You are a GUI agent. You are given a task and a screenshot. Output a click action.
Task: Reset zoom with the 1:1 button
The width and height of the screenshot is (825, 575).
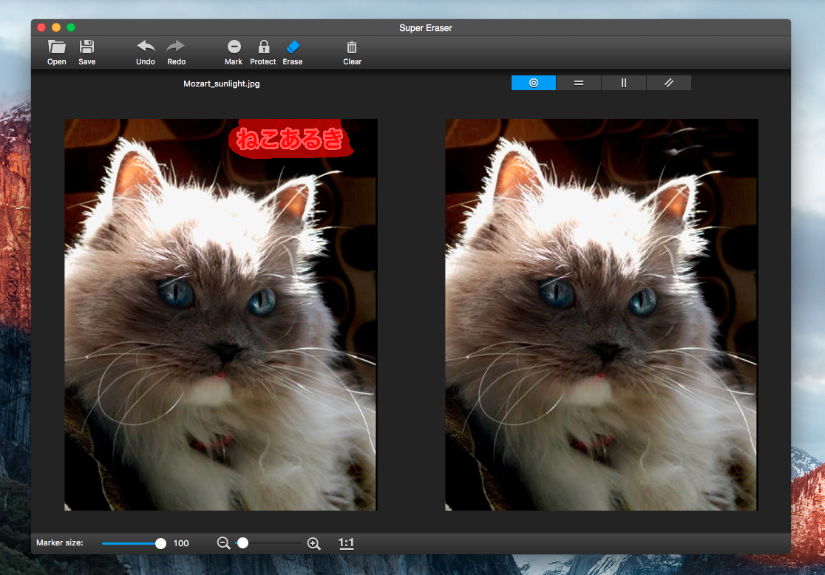click(346, 543)
